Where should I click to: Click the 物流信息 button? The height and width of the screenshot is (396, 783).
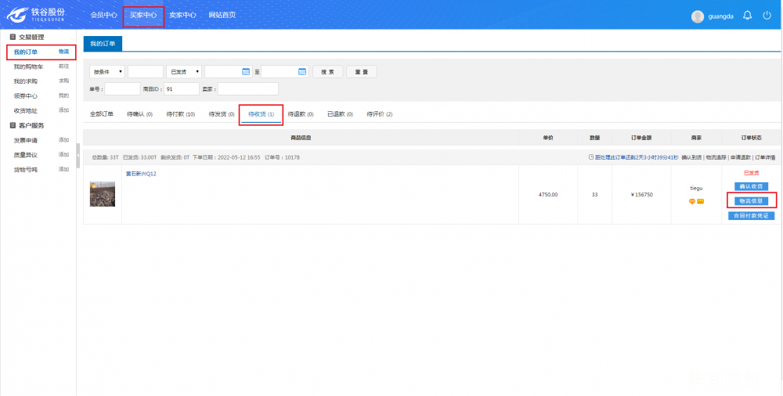[751, 201]
